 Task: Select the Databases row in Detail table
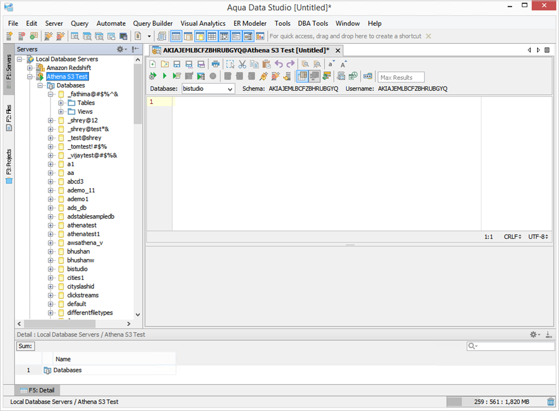pyautogui.click(x=96, y=370)
